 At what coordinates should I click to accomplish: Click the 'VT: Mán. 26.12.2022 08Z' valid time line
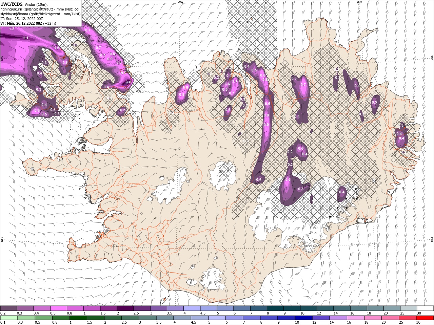tap(21, 23)
